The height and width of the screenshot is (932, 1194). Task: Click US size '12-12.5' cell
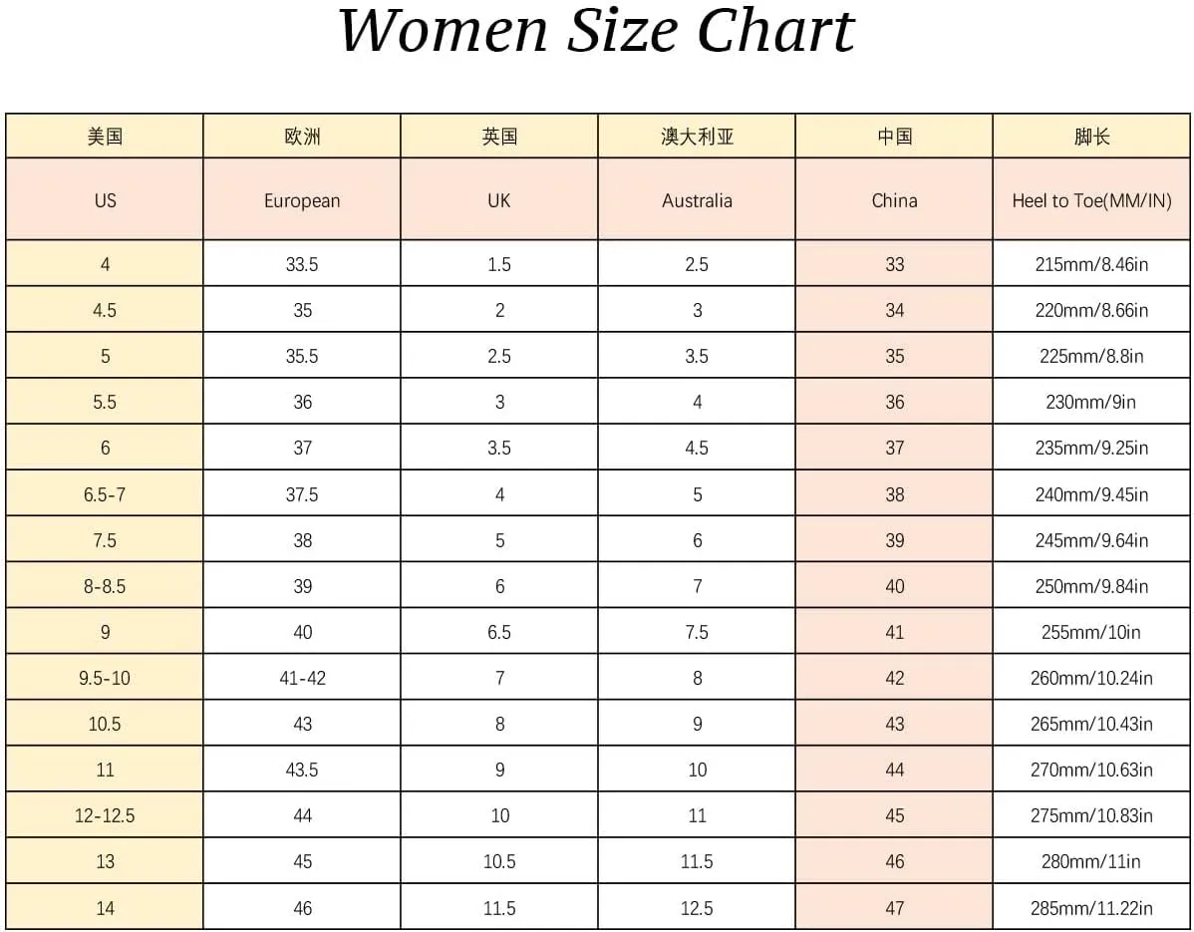click(x=105, y=815)
